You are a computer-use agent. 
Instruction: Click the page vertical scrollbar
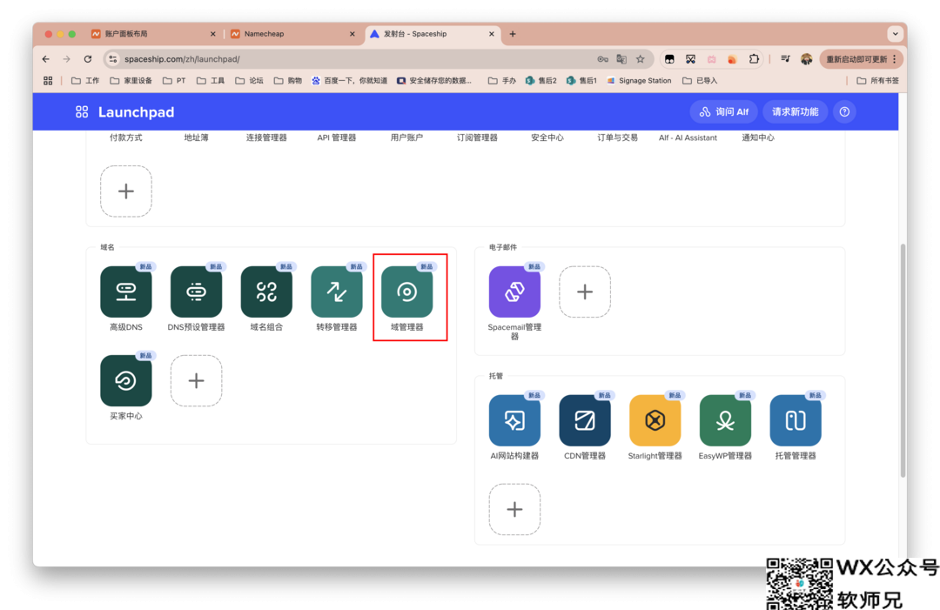point(903,360)
